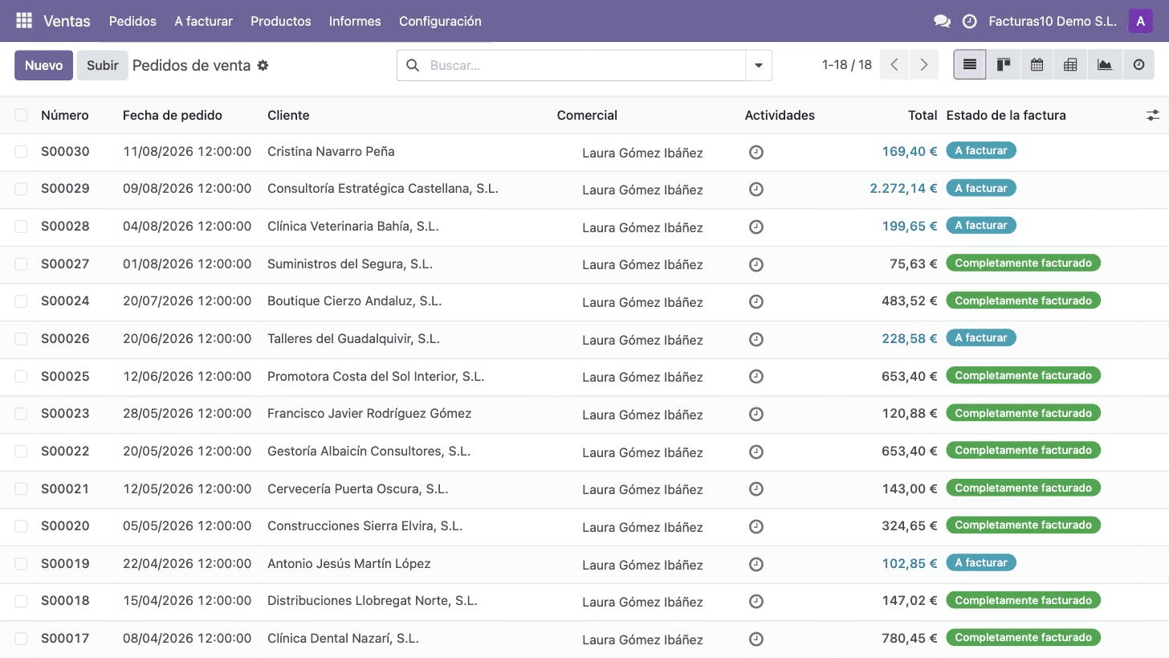1169x658 pixels.
Task: Switch to graph view
Action: pos(1105,65)
